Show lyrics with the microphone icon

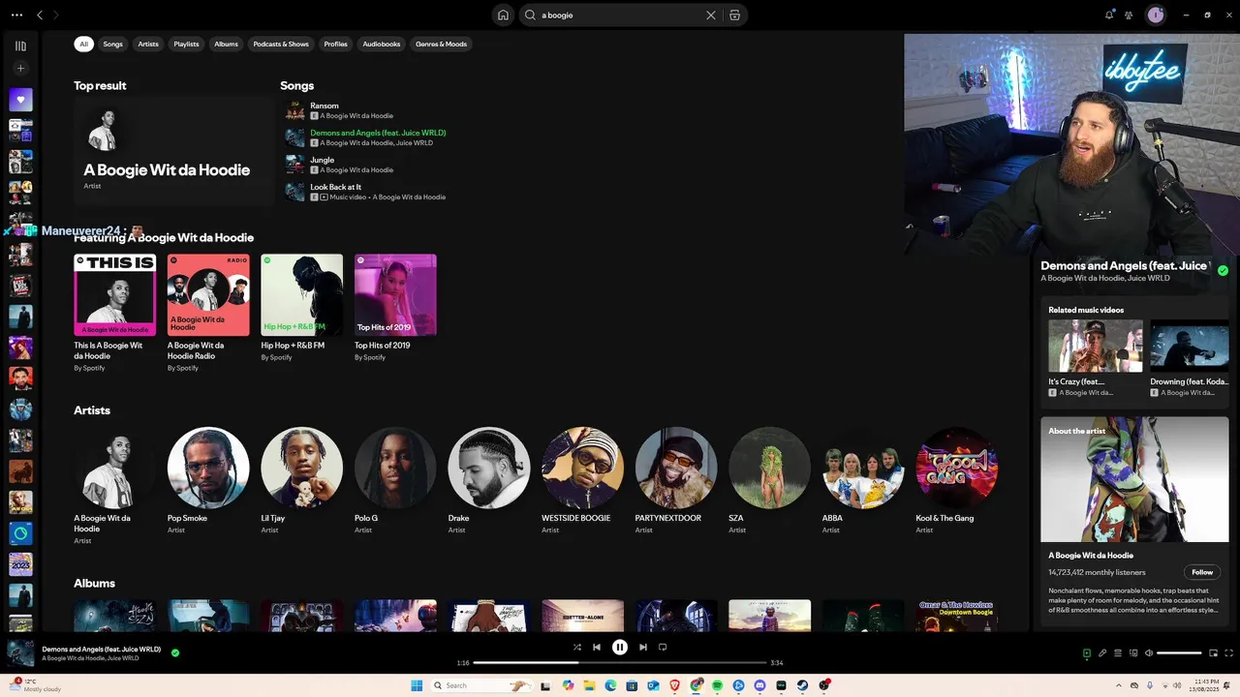pyautogui.click(x=1102, y=653)
